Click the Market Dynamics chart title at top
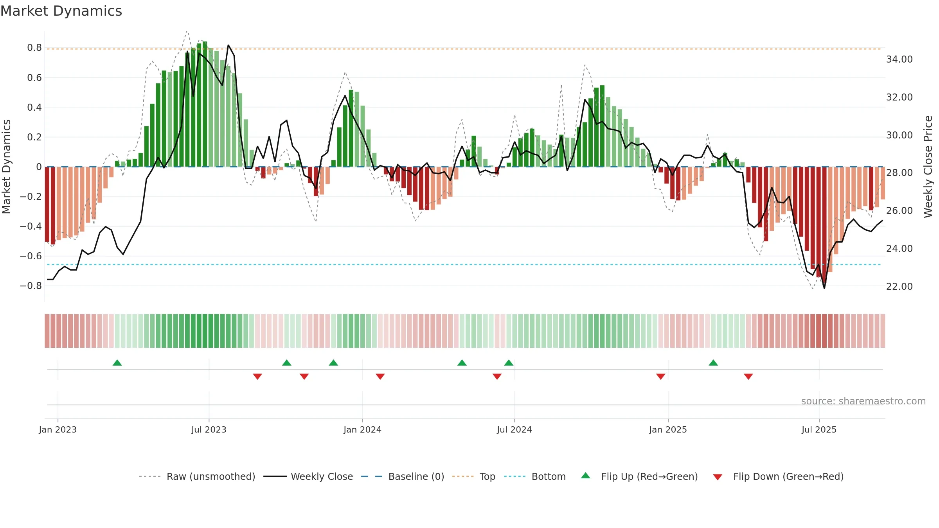Viewport: 939px width, 528px height. pyautogui.click(x=61, y=11)
